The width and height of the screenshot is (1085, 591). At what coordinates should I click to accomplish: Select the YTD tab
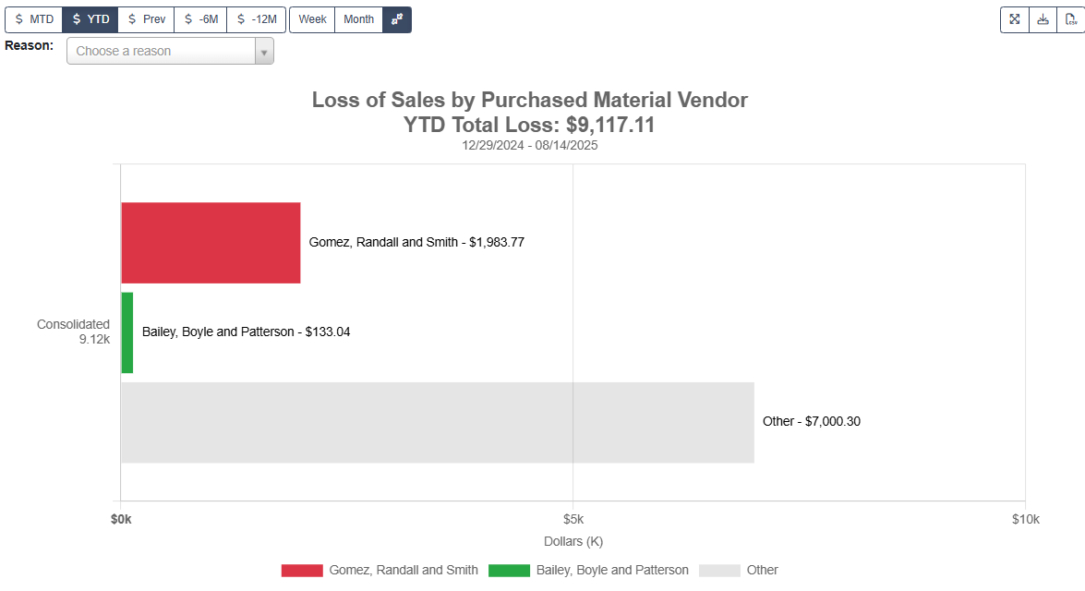[90, 18]
